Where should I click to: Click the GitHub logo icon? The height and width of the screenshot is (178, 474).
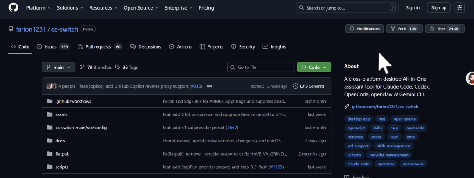(13, 8)
